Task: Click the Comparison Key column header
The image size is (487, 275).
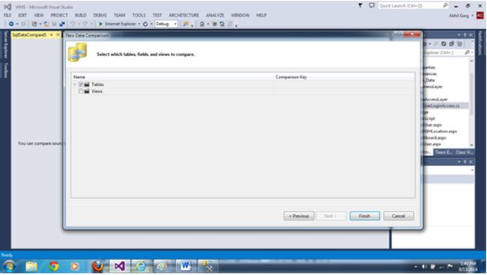Action: coord(291,77)
